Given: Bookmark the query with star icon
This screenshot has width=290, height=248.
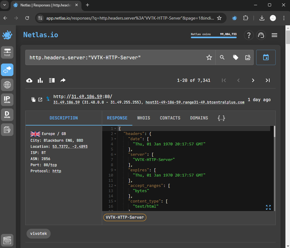Looking at the screenshot, I should [209, 58].
